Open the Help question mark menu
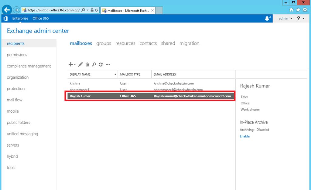This screenshot has width=311, height=190. click(300, 19)
